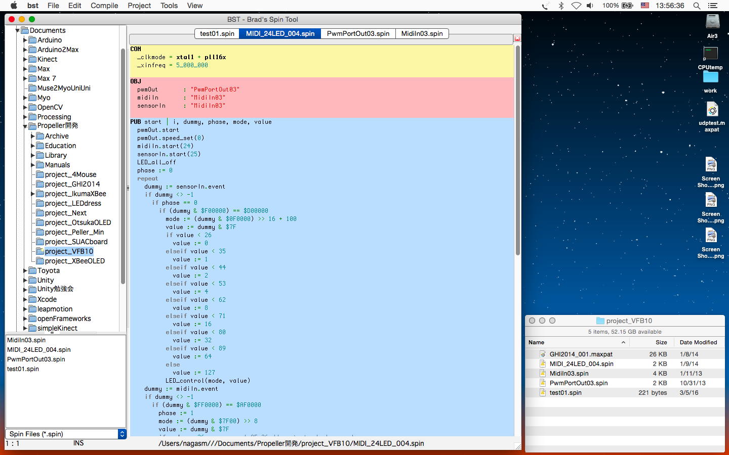Click the Bluetooth icon in menu bar
The image size is (729, 455).
click(561, 6)
